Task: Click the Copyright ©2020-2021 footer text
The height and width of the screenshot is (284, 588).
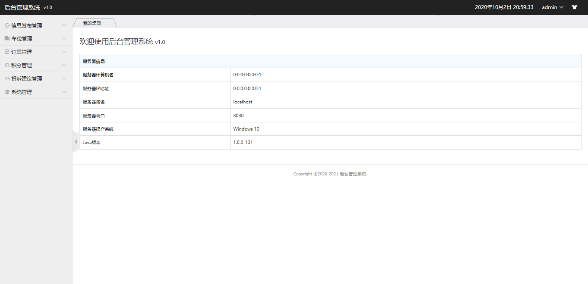Action: [330, 174]
